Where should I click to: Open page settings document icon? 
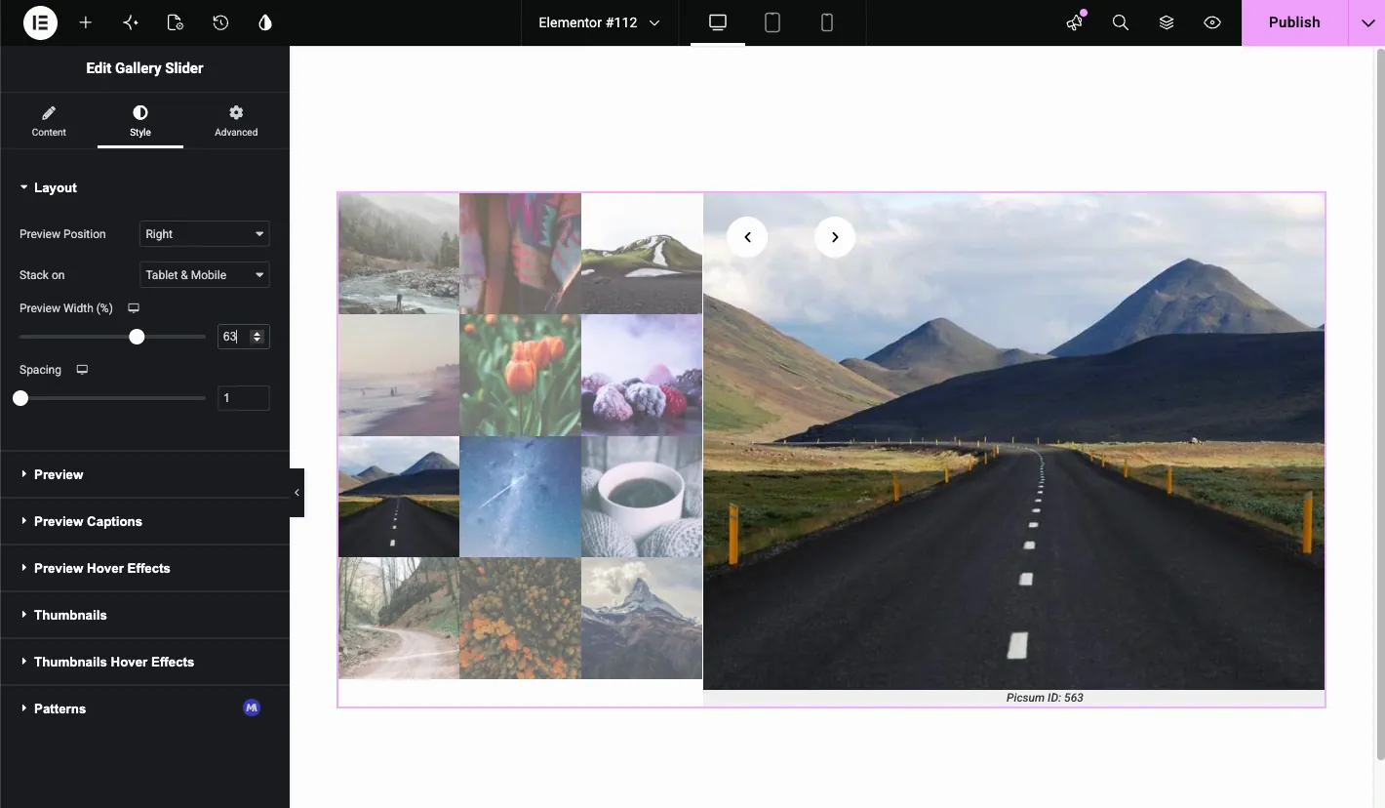tap(176, 22)
